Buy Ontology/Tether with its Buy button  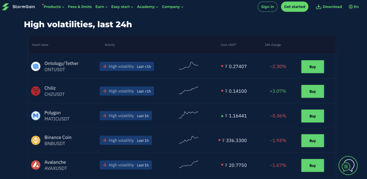[313, 67]
